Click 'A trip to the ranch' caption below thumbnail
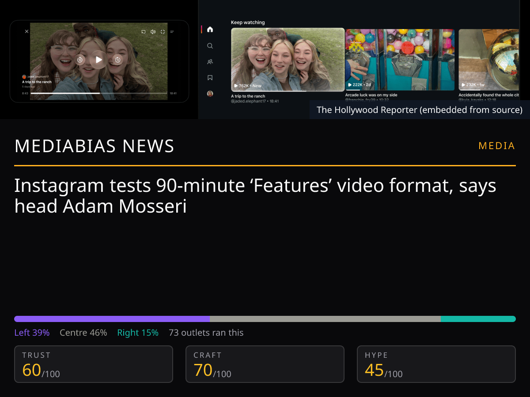Image resolution: width=530 pixels, height=397 pixels. pos(248,96)
